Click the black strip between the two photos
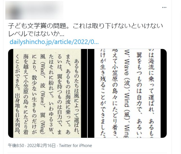The image size is (181, 154). pos(88,93)
